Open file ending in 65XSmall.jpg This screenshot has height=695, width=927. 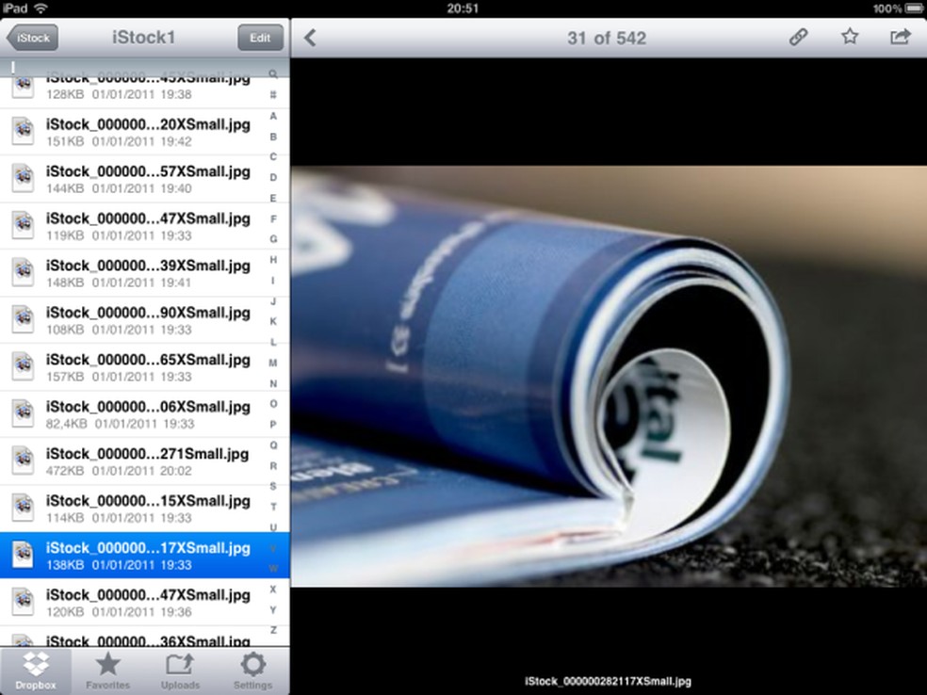click(145, 367)
